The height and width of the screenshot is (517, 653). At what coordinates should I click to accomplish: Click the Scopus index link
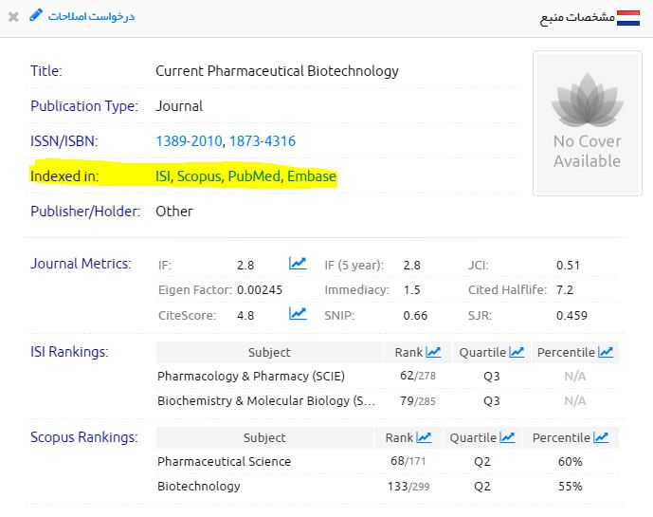click(198, 176)
